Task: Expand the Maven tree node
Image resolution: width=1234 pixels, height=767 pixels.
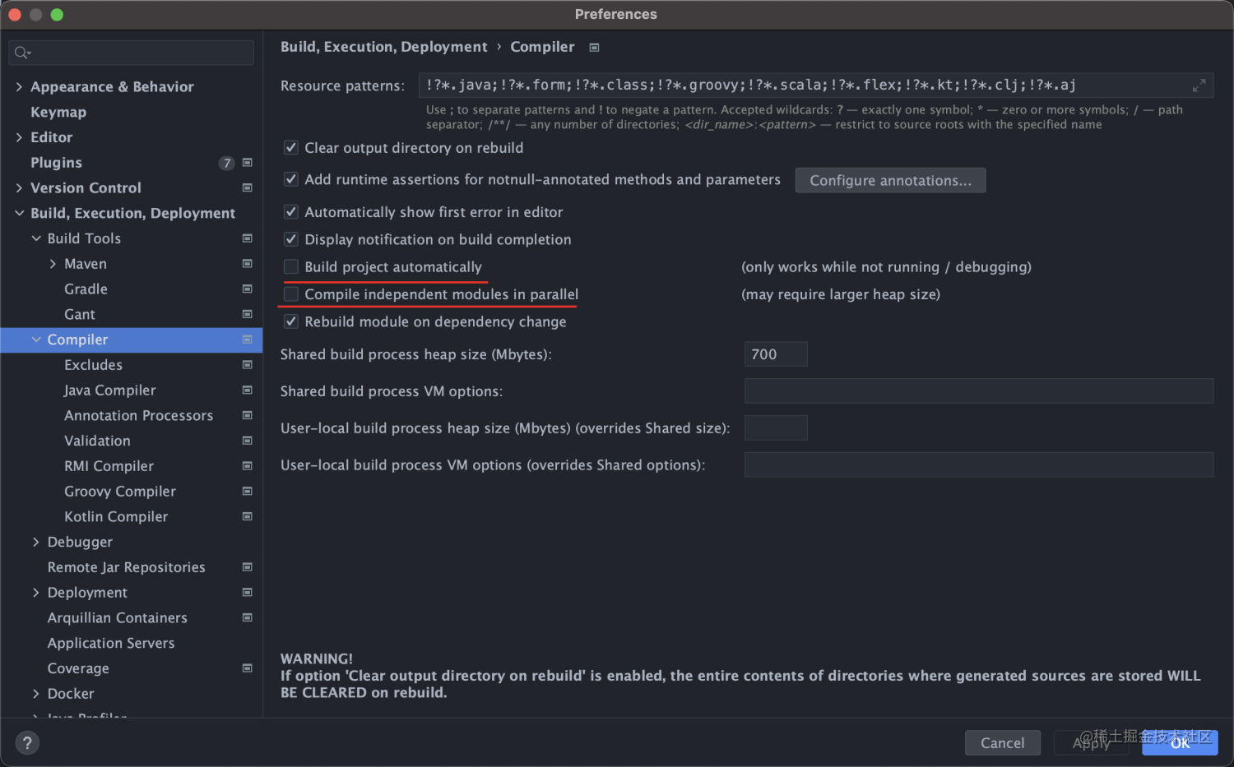Action: click(x=53, y=264)
